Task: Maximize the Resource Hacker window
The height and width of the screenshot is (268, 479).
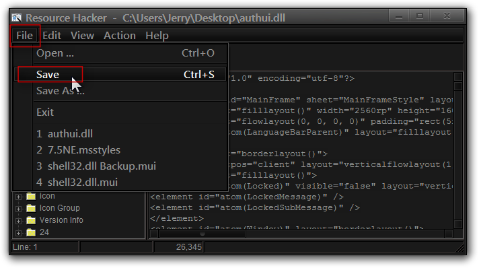Action: 420,15
